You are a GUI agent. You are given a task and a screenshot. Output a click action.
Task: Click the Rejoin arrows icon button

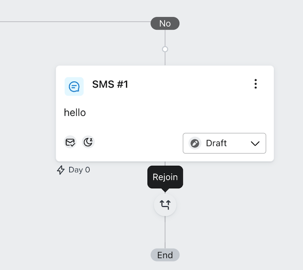[165, 204]
